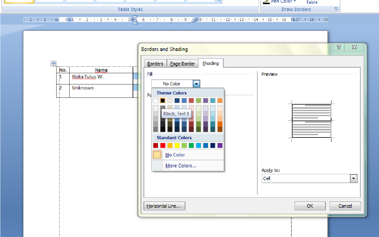Viewport: 379px width, 237px height.
Task: Click the "Table Styles" group label
Action: tap(130, 9)
